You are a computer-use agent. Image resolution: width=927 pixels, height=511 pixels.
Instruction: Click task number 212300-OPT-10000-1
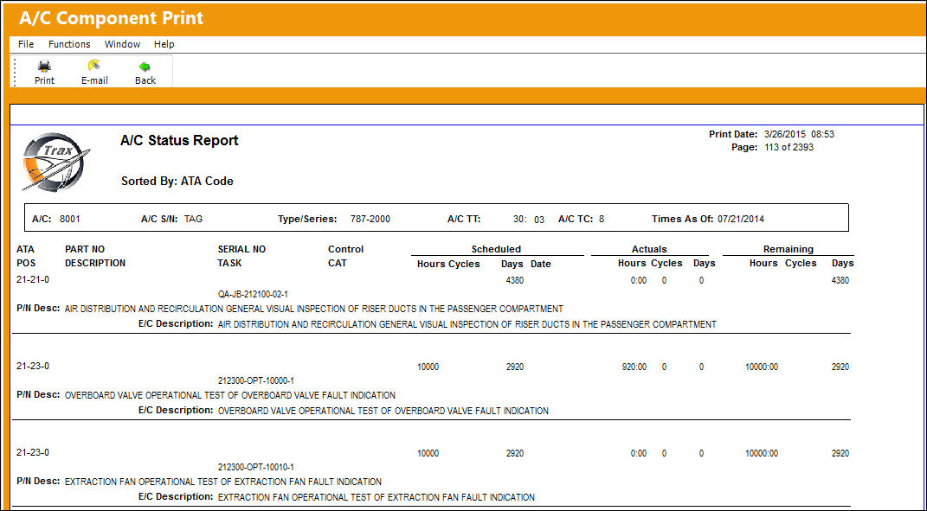point(256,381)
